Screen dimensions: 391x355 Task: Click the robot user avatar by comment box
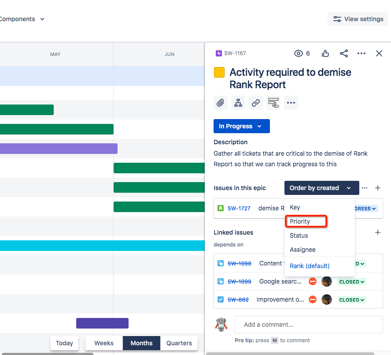221,325
